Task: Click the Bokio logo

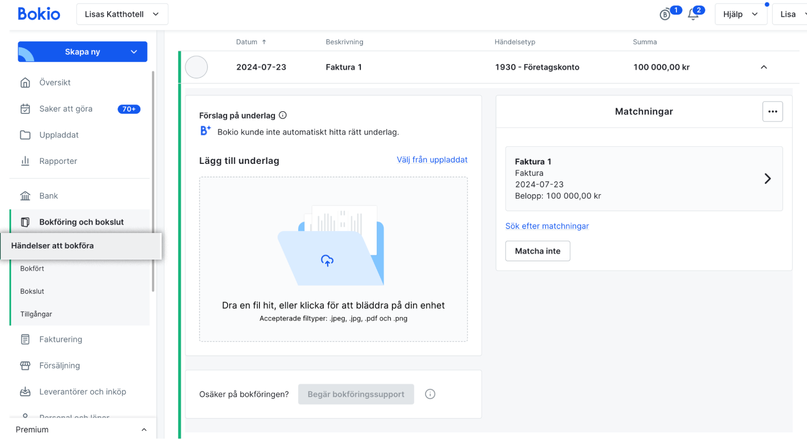Action: pos(39,14)
